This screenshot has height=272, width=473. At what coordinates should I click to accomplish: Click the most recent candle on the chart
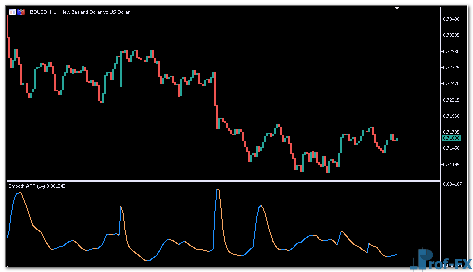tap(396, 141)
